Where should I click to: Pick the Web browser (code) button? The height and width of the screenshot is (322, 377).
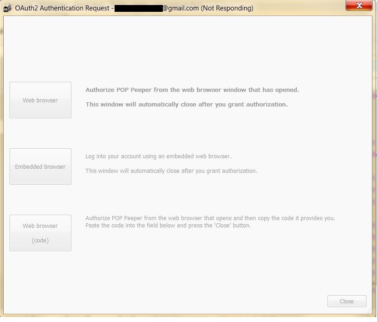click(40, 233)
